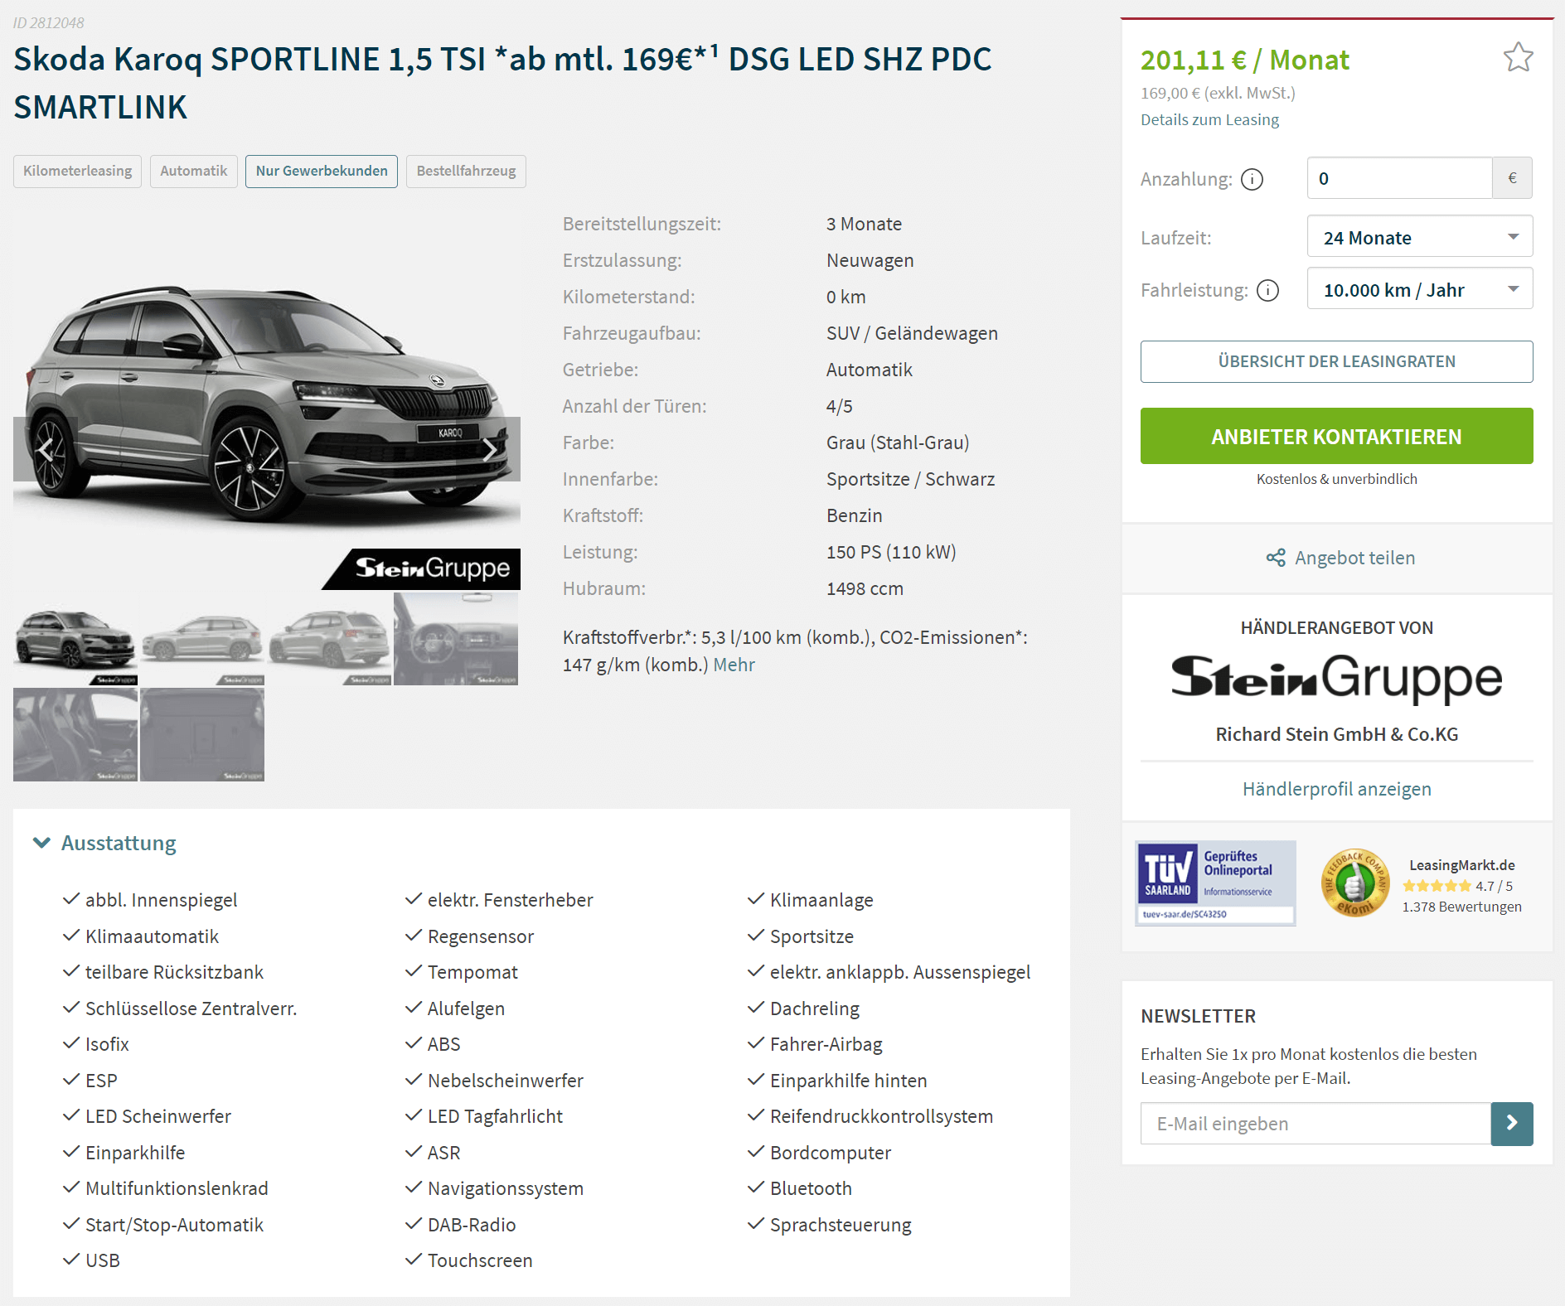Show previous car image with left arrow
This screenshot has width=1565, height=1306.
click(x=46, y=449)
